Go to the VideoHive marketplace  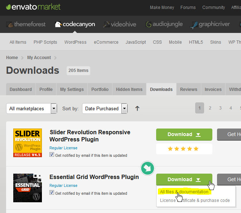tap(120, 24)
